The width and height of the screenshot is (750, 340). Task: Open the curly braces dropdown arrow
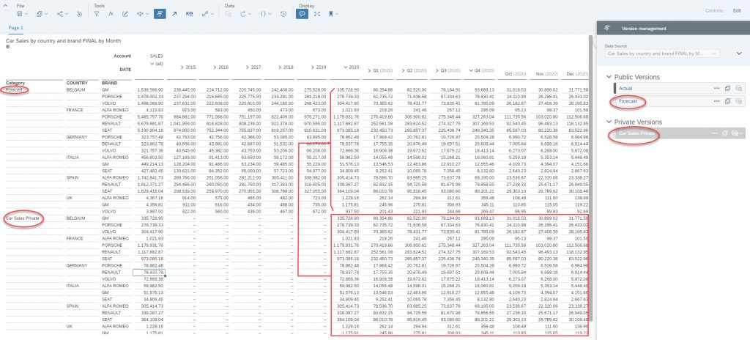(x=270, y=14)
